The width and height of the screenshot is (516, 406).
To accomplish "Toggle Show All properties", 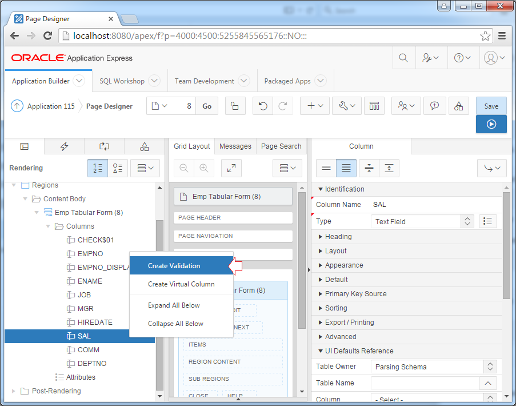I will (x=346, y=168).
